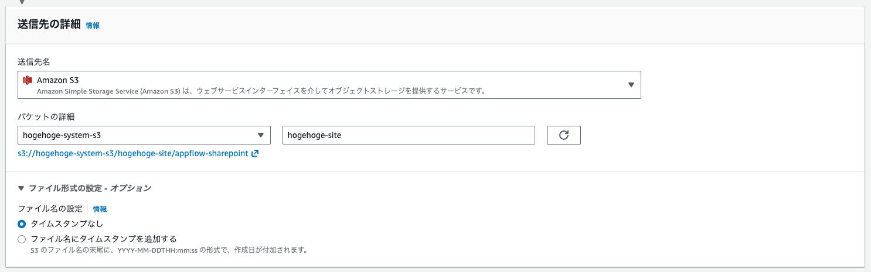Open 情報 link beside ファイル名の設定

pyautogui.click(x=100, y=209)
